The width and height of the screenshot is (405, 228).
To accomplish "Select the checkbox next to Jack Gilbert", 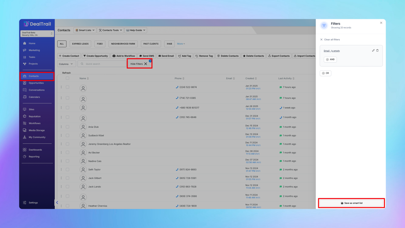I will pyautogui.click(x=67, y=178).
